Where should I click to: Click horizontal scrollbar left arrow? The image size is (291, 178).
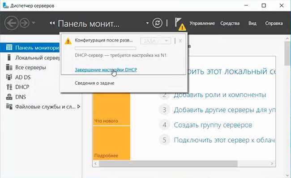point(95,164)
